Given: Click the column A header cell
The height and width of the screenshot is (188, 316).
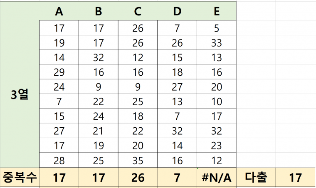Looking at the screenshot, I should pyautogui.click(x=59, y=12).
